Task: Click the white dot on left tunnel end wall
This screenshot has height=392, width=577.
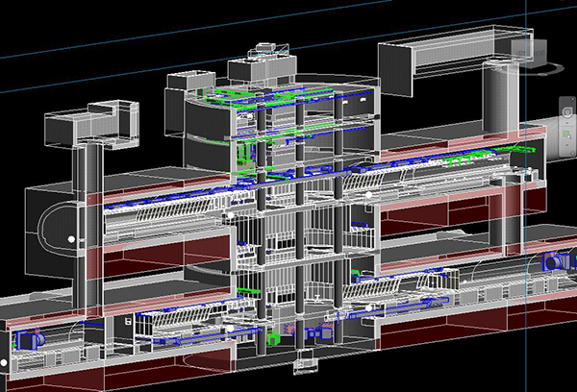Action: click(x=70, y=238)
